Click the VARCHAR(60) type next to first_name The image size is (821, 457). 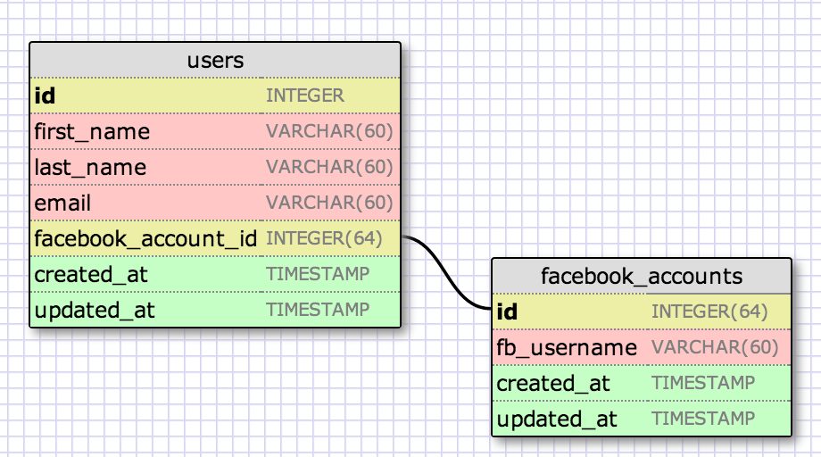click(329, 132)
